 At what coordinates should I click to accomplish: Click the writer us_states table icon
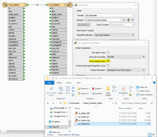70,5
